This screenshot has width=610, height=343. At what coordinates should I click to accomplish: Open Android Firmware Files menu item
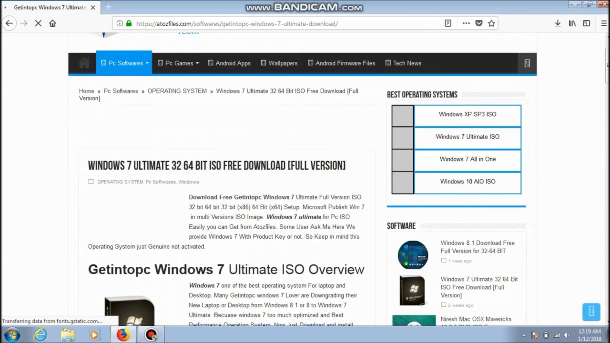(x=342, y=63)
